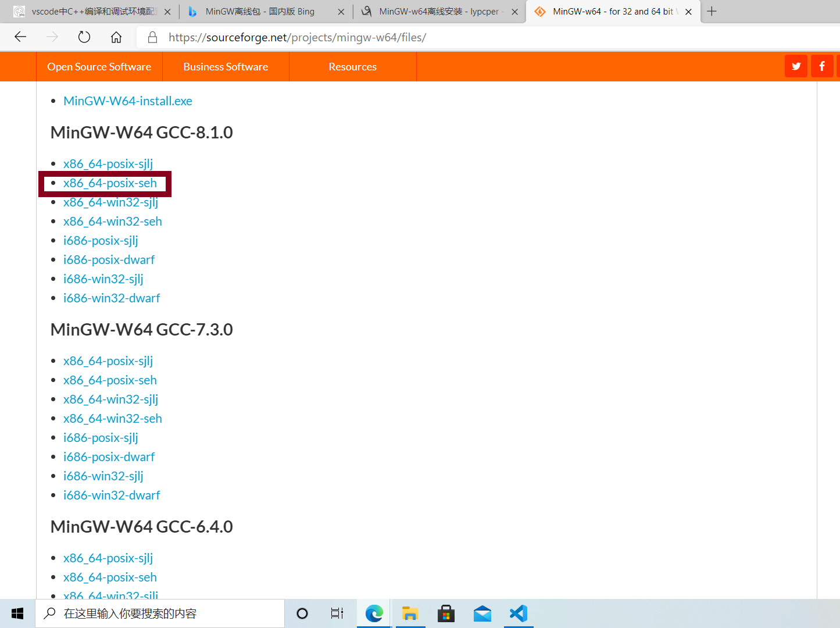Image resolution: width=840 pixels, height=628 pixels.
Task: Open Mail app from taskbar
Action: coord(482,613)
